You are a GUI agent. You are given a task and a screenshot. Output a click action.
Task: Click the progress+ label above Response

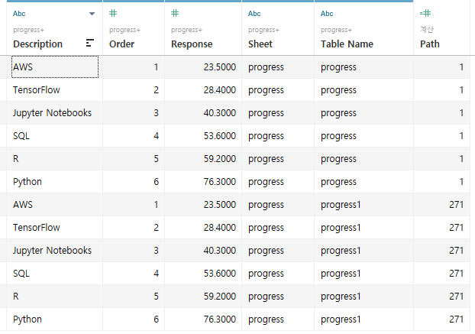tap(186, 30)
